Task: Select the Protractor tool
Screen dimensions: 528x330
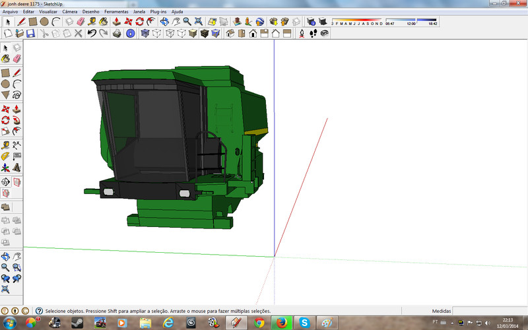Action: [5, 156]
